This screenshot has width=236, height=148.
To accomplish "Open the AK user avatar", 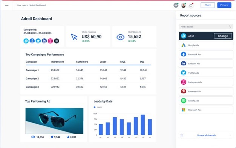I will (176, 5).
